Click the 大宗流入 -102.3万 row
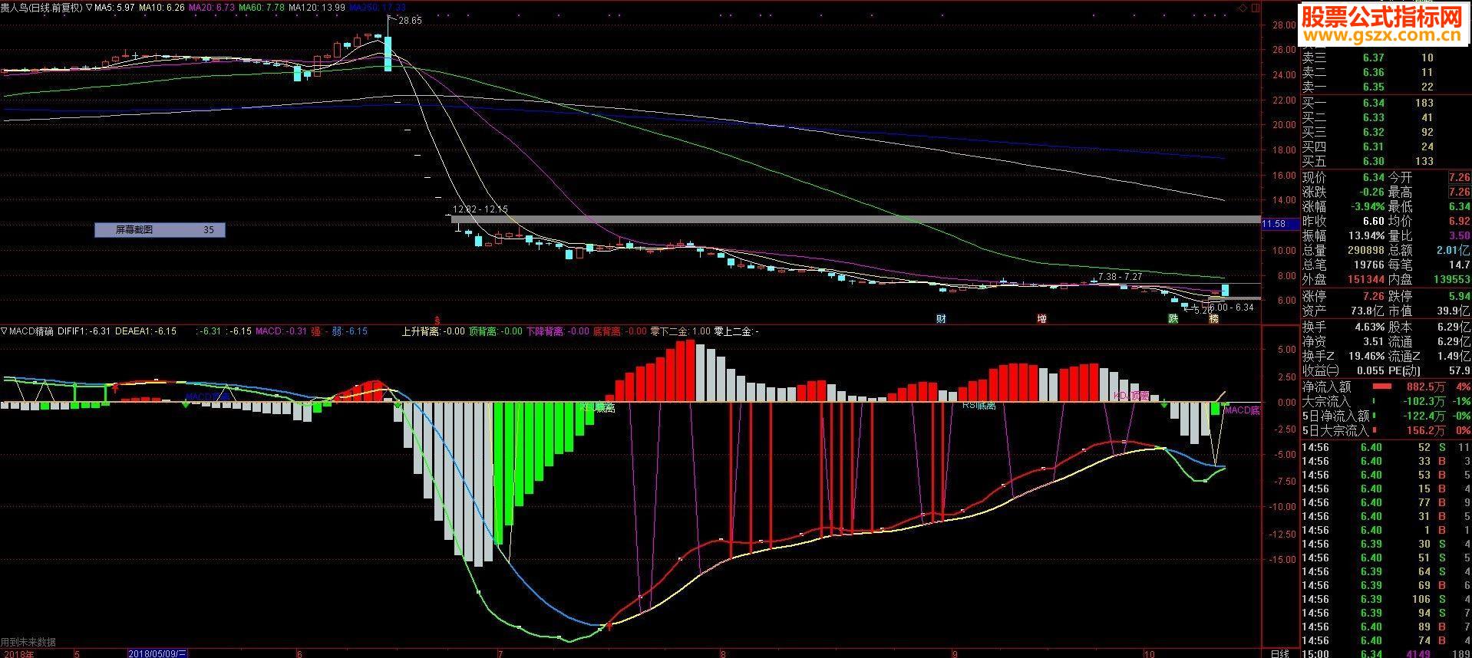The height and width of the screenshot is (658, 1472). [1386, 401]
